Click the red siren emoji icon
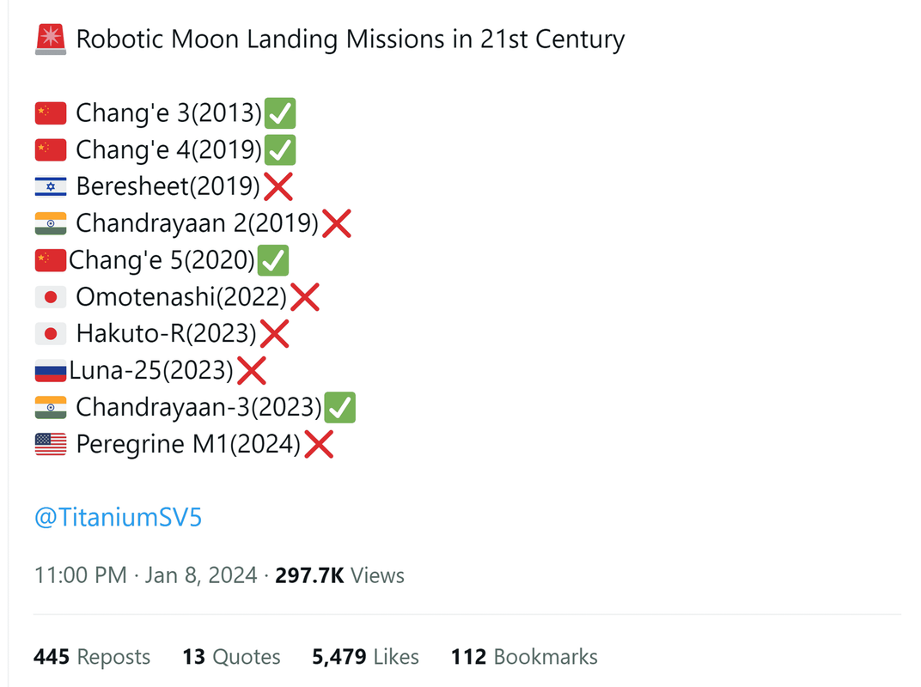 [x=50, y=40]
